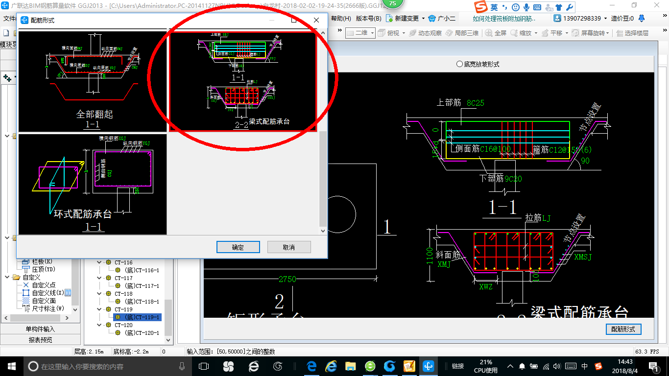This screenshot has height=376, width=669.
Task: Click the icon beside 自定义线(X)
Action: pos(68,293)
